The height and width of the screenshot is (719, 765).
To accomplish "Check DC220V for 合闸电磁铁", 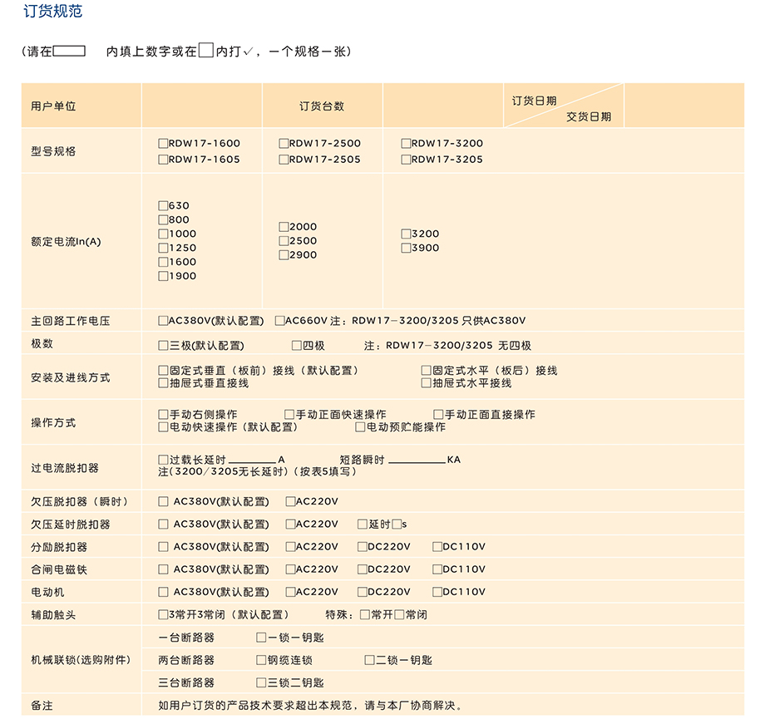I will [x=363, y=569].
